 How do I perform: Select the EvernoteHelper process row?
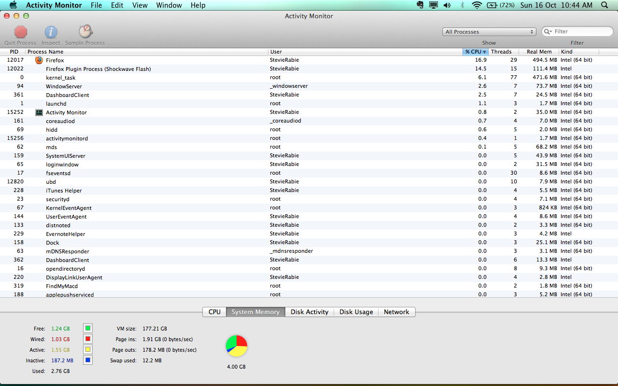click(309, 234)
